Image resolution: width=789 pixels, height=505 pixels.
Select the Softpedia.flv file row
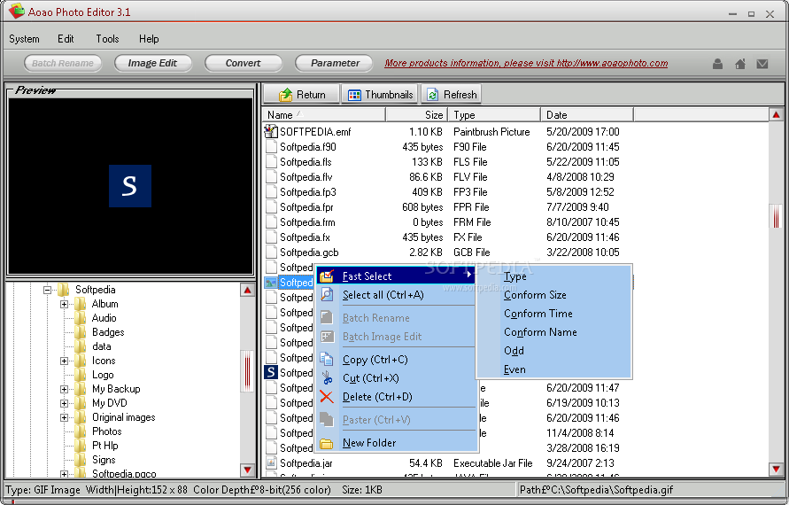[x=448, y=176]
